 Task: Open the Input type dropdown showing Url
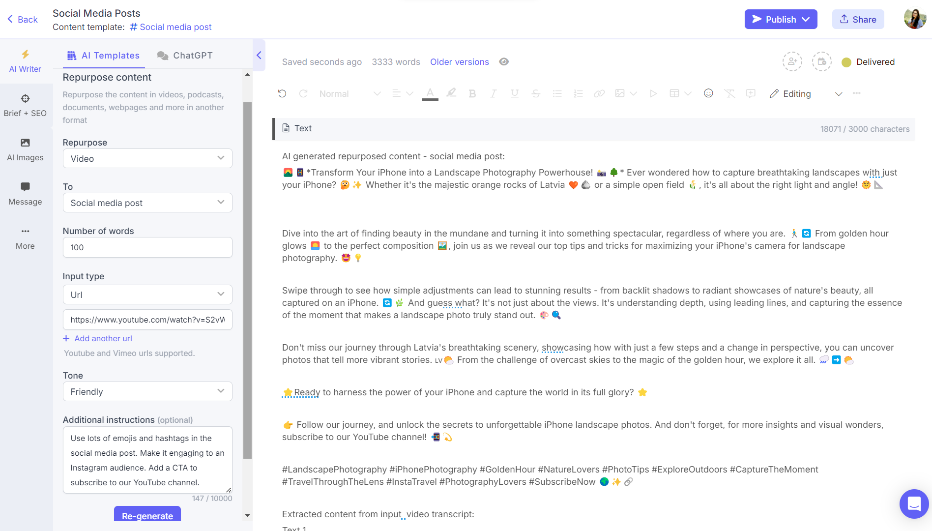(147, 294)
